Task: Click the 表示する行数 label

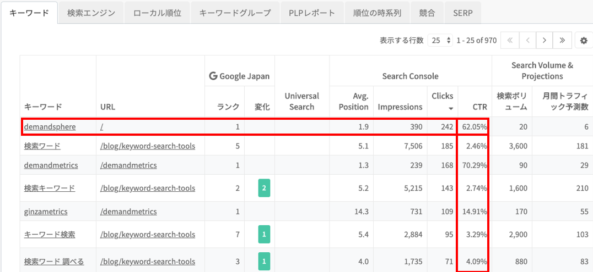Action: click(402, 40)
